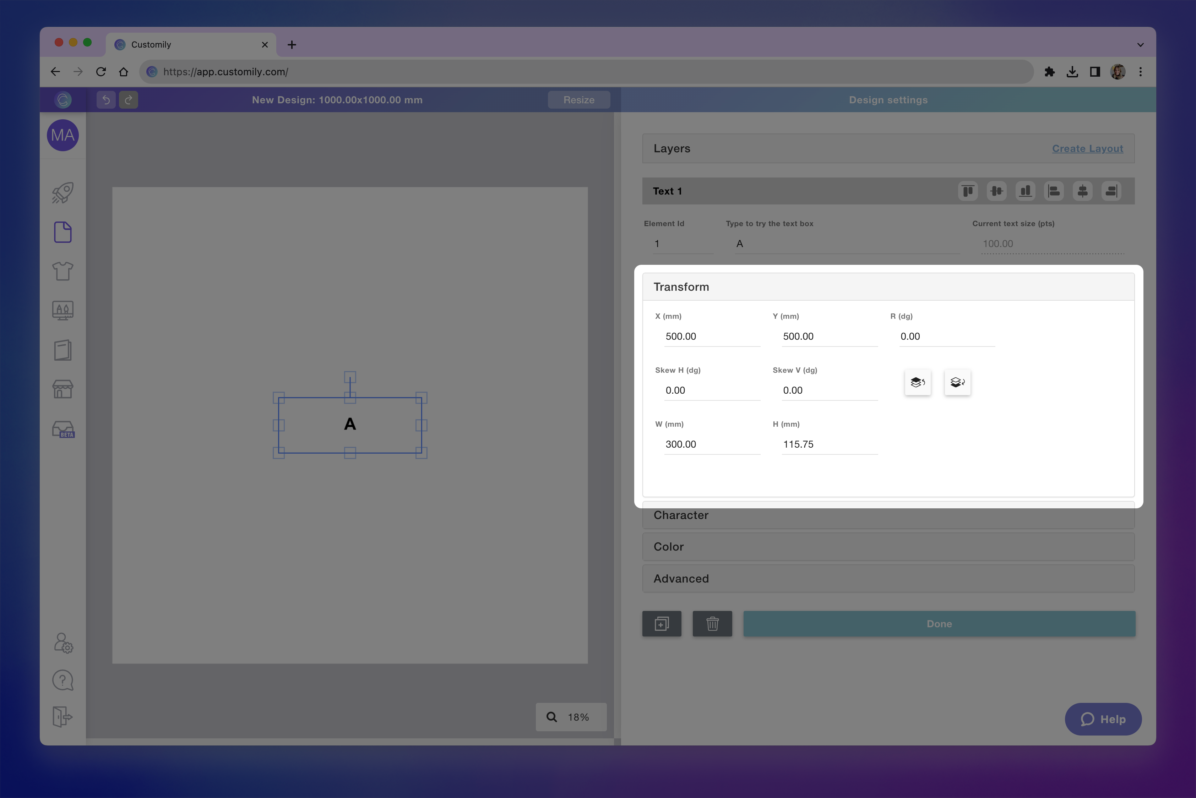Duplicate the element with copy icon
The height and width of the screenshot is (798, 1196).
(x=662, y=623)
